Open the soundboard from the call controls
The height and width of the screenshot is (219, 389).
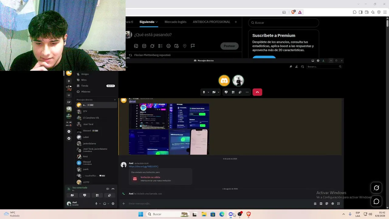(x=240, y=92)
